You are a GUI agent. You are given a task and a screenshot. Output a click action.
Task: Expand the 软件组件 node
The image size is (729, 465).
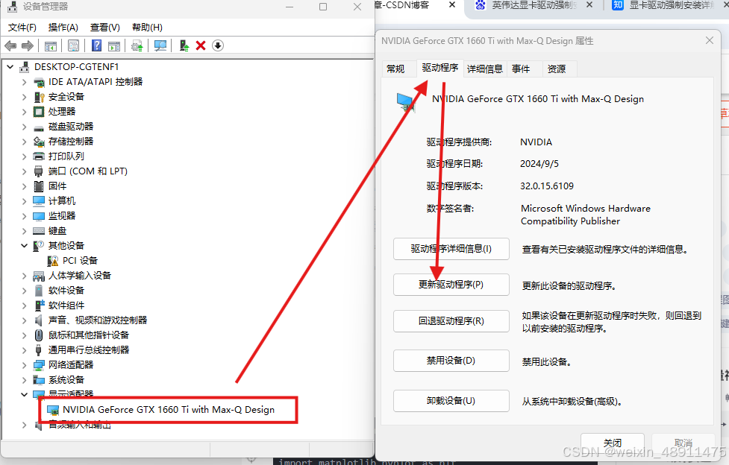tap(24, 306)
